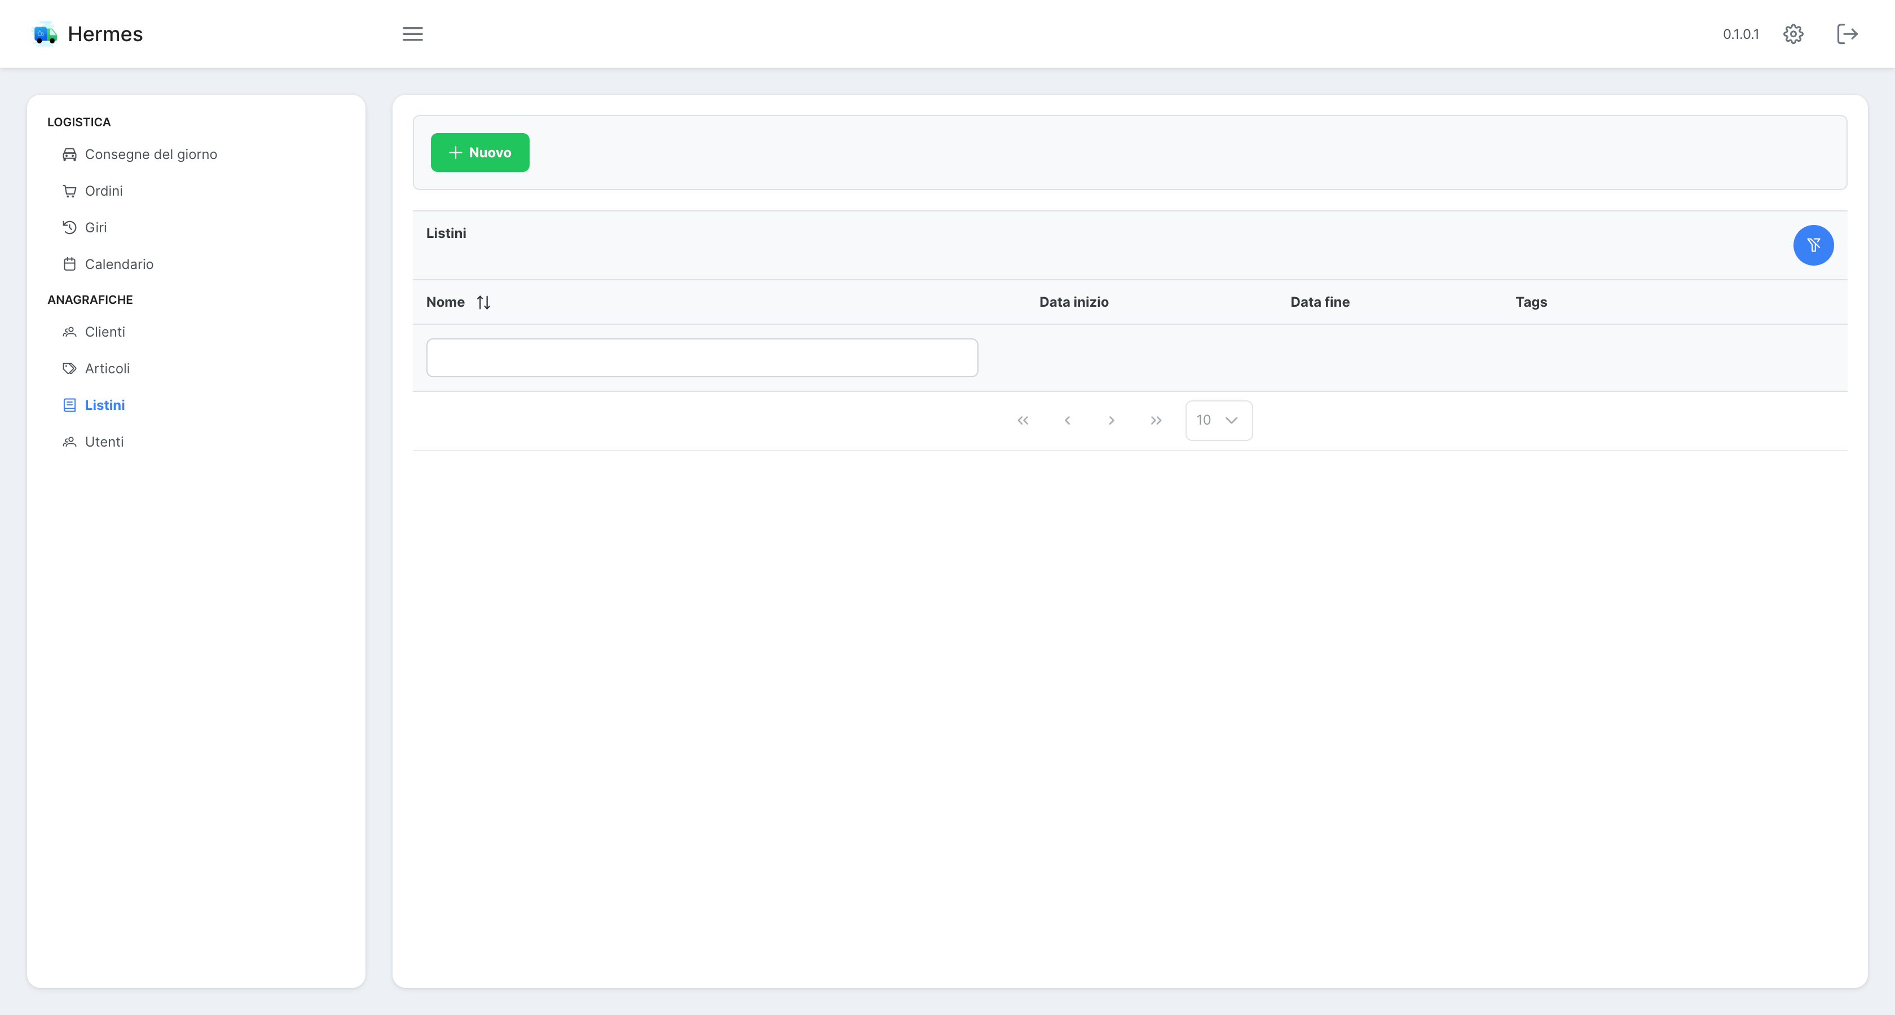Click the hamburger menu icon

412,34
